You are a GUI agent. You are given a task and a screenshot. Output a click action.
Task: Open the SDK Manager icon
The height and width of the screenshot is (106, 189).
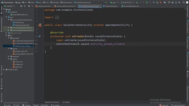click(179, 2)
